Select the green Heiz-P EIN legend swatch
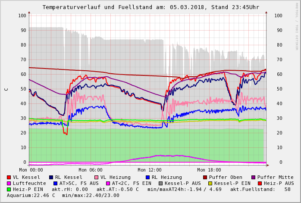 click(x=9, y=189)
